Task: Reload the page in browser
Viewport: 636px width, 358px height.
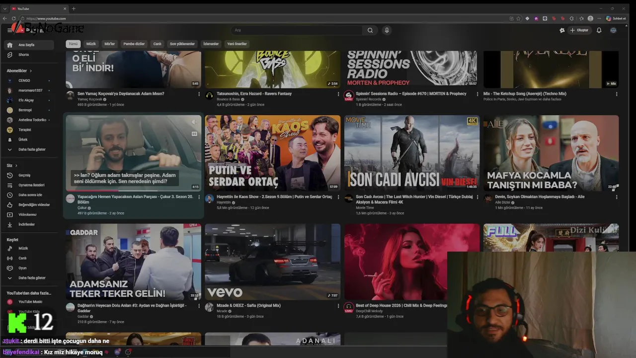Action: point(13,18)
